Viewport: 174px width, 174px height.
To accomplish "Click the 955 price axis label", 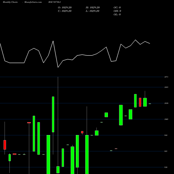I will click(166, 151).
